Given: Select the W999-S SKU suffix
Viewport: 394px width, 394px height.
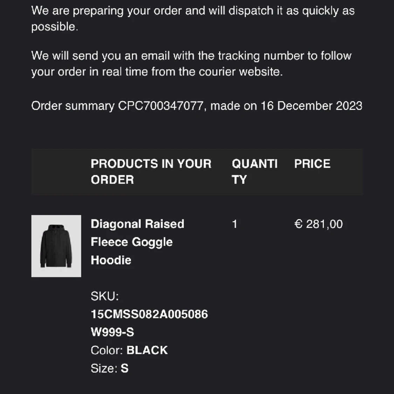Looking at the screenshot, I should [x=112, y=332].
